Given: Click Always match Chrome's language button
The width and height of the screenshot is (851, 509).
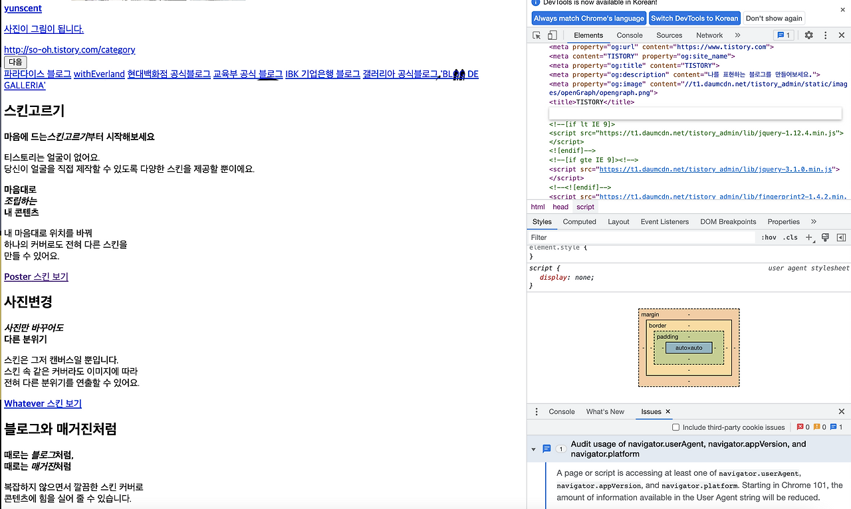Looking at the screenshot, I should click(x=589, y=19).
